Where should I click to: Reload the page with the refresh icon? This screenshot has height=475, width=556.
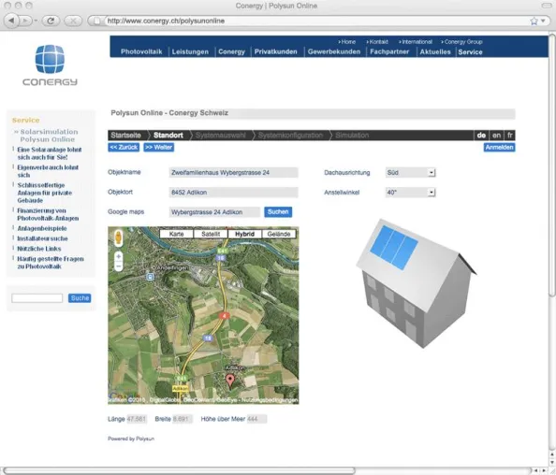click(x=51, y=21)
